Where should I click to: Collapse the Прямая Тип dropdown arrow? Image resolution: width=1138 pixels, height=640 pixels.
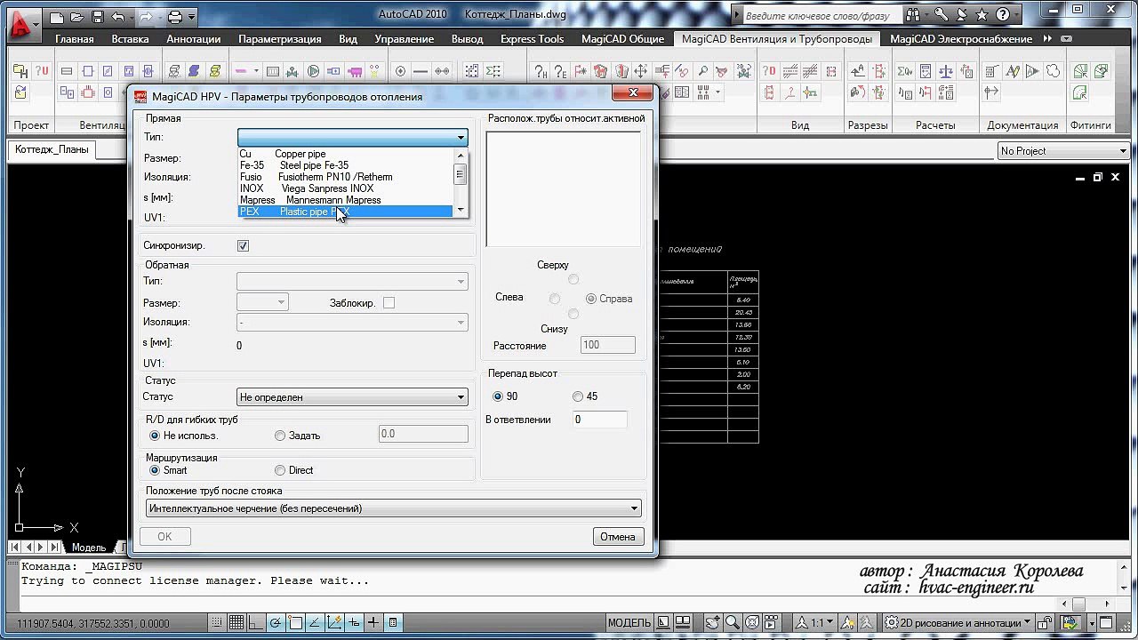461,138
